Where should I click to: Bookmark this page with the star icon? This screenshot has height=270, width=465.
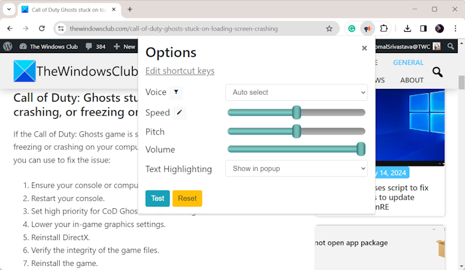[x=329, y=29]
